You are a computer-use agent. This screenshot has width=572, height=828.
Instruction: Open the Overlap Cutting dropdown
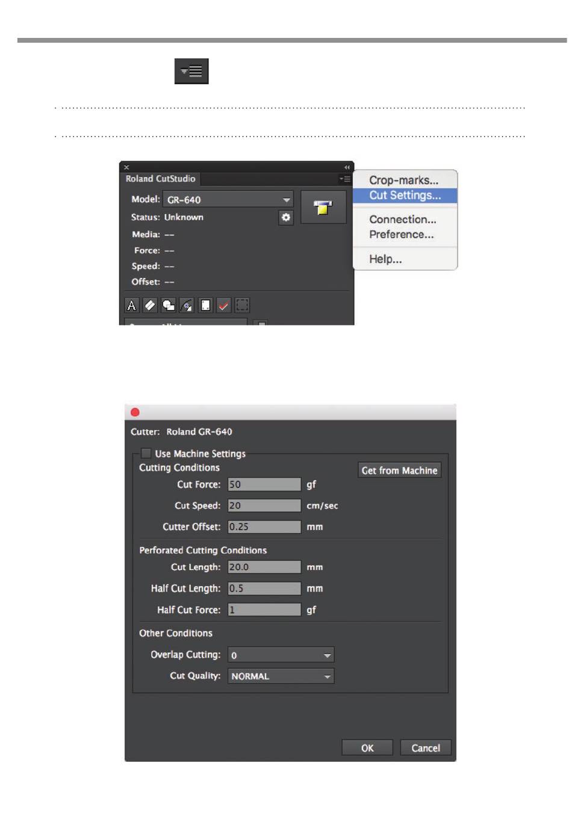click(x=281, y=655)
